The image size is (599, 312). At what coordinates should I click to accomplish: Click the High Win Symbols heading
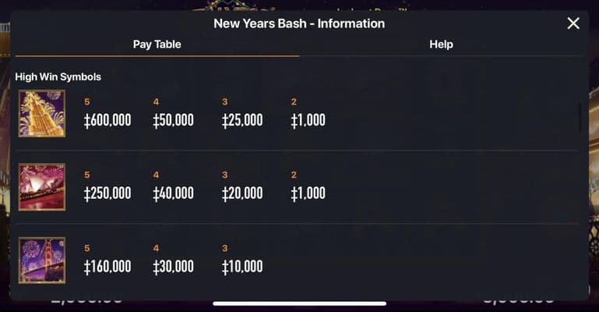tap(58, 77)
